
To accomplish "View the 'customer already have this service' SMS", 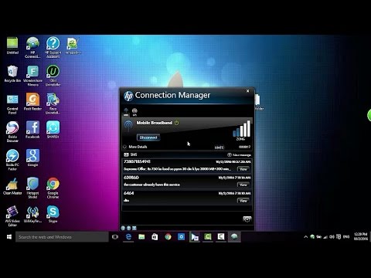I will click(x=243, y=185).
